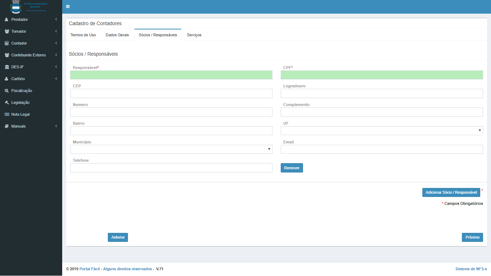The image size is (491, 276).
Task: Open Fiscalização via its magnifier icon
Action: [x=6, y=91]
